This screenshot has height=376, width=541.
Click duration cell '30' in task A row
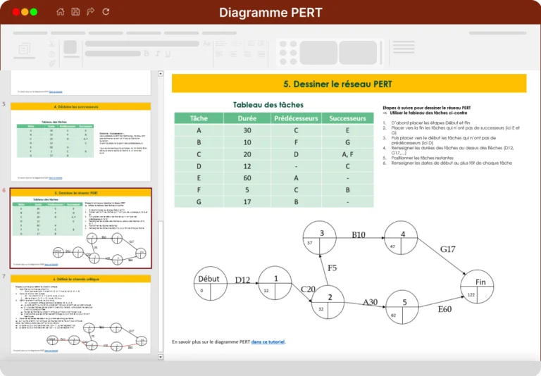(x=247, y=130)
